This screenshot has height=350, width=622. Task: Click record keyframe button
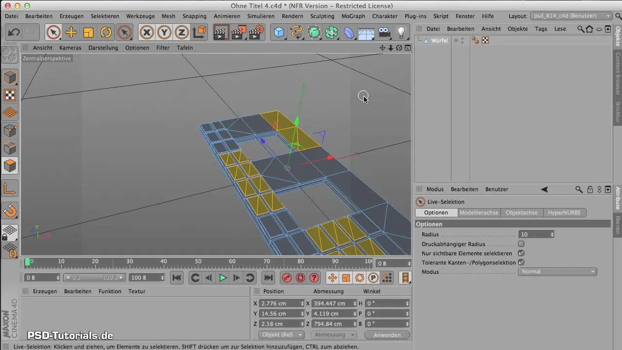[x=287, y=278]
